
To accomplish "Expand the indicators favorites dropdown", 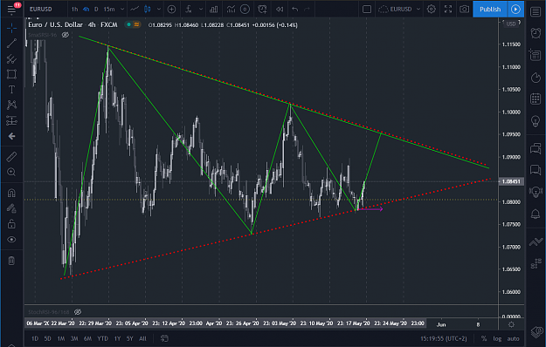I will coord(201,10).
